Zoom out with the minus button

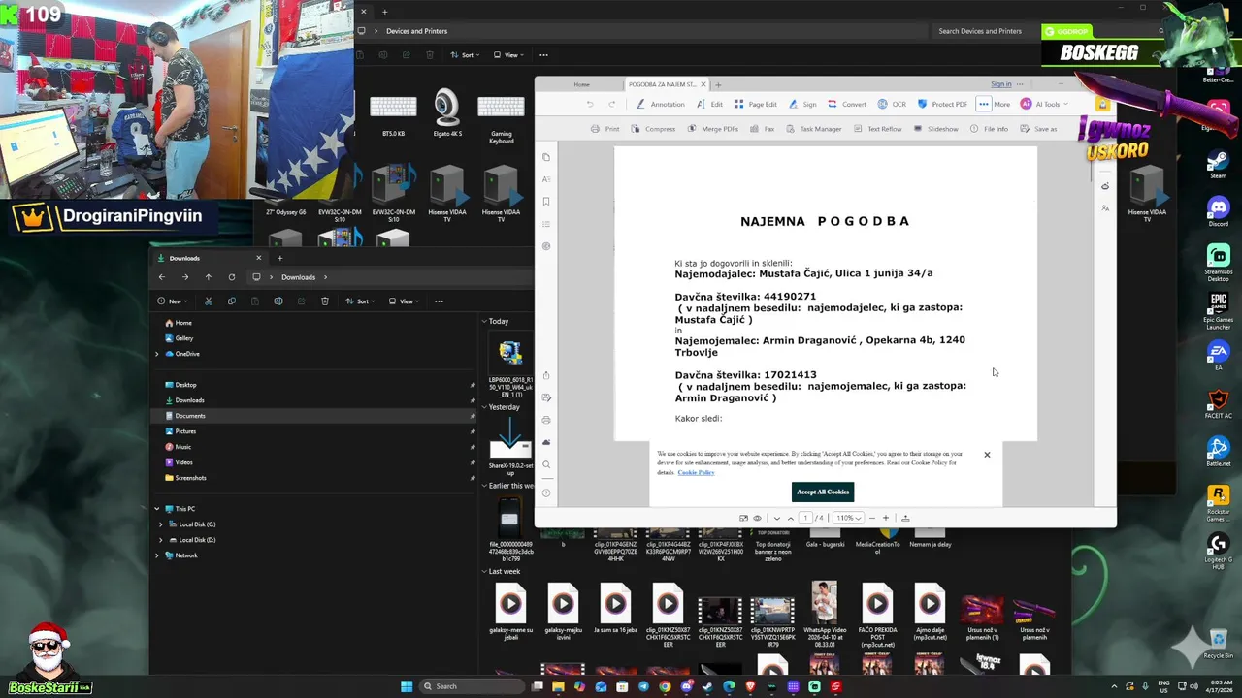[871, 518]
